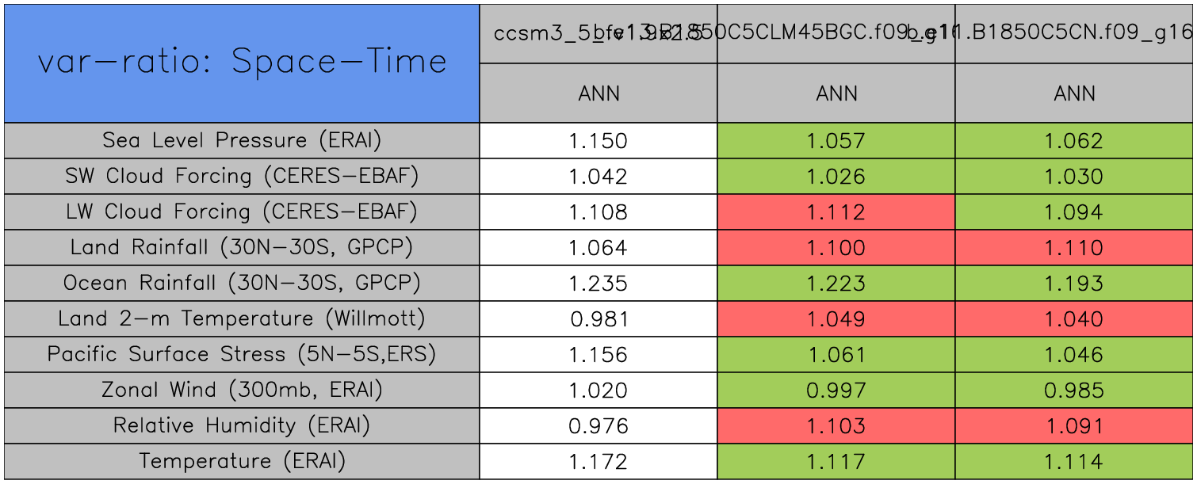1197x484 pixels.
Task: Select the Pacific Surface Stress row label
Action: click(x=242, y=355)
